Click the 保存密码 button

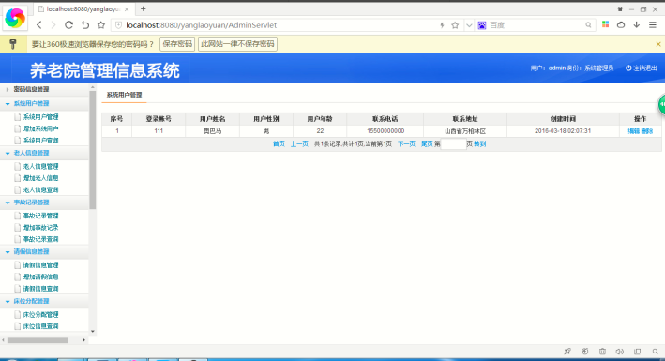[177, 44]
